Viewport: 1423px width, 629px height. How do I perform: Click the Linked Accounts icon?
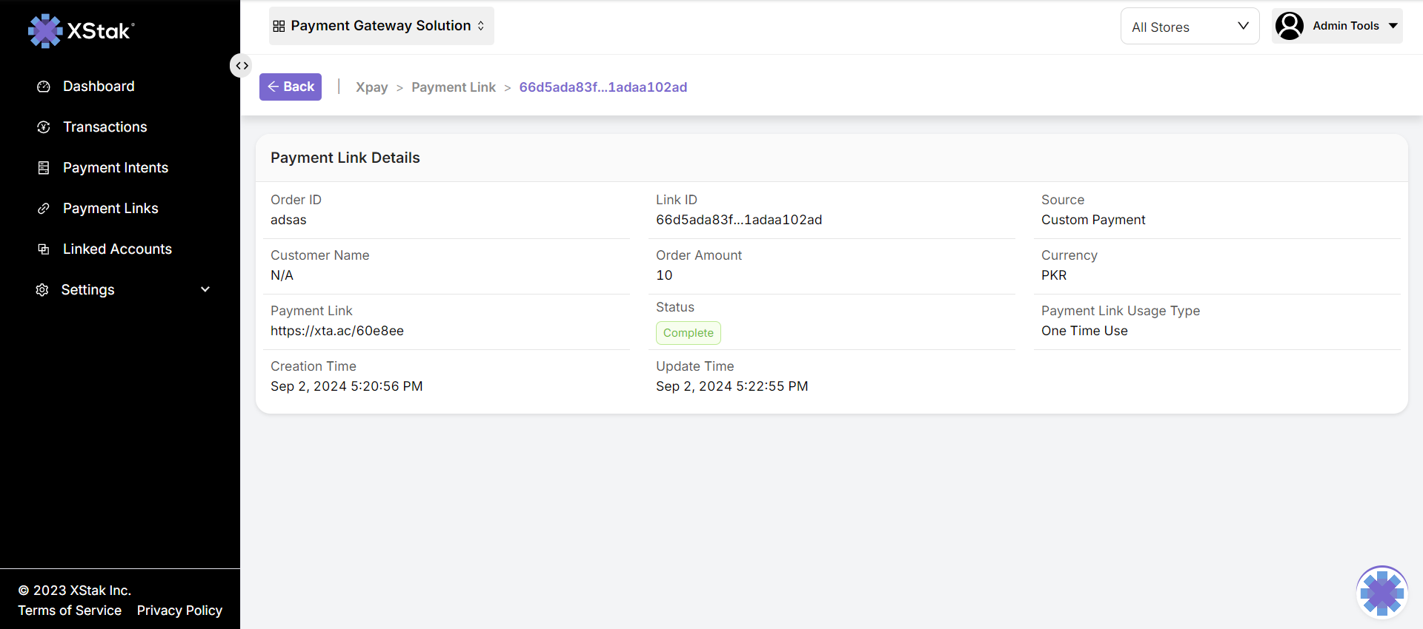coord(44,249)
